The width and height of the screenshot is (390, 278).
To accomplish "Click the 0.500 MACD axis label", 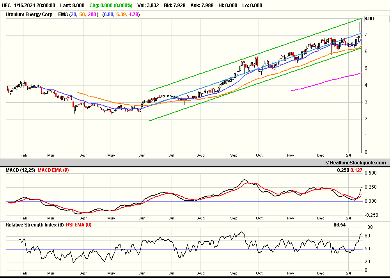I will coord(370,173).
